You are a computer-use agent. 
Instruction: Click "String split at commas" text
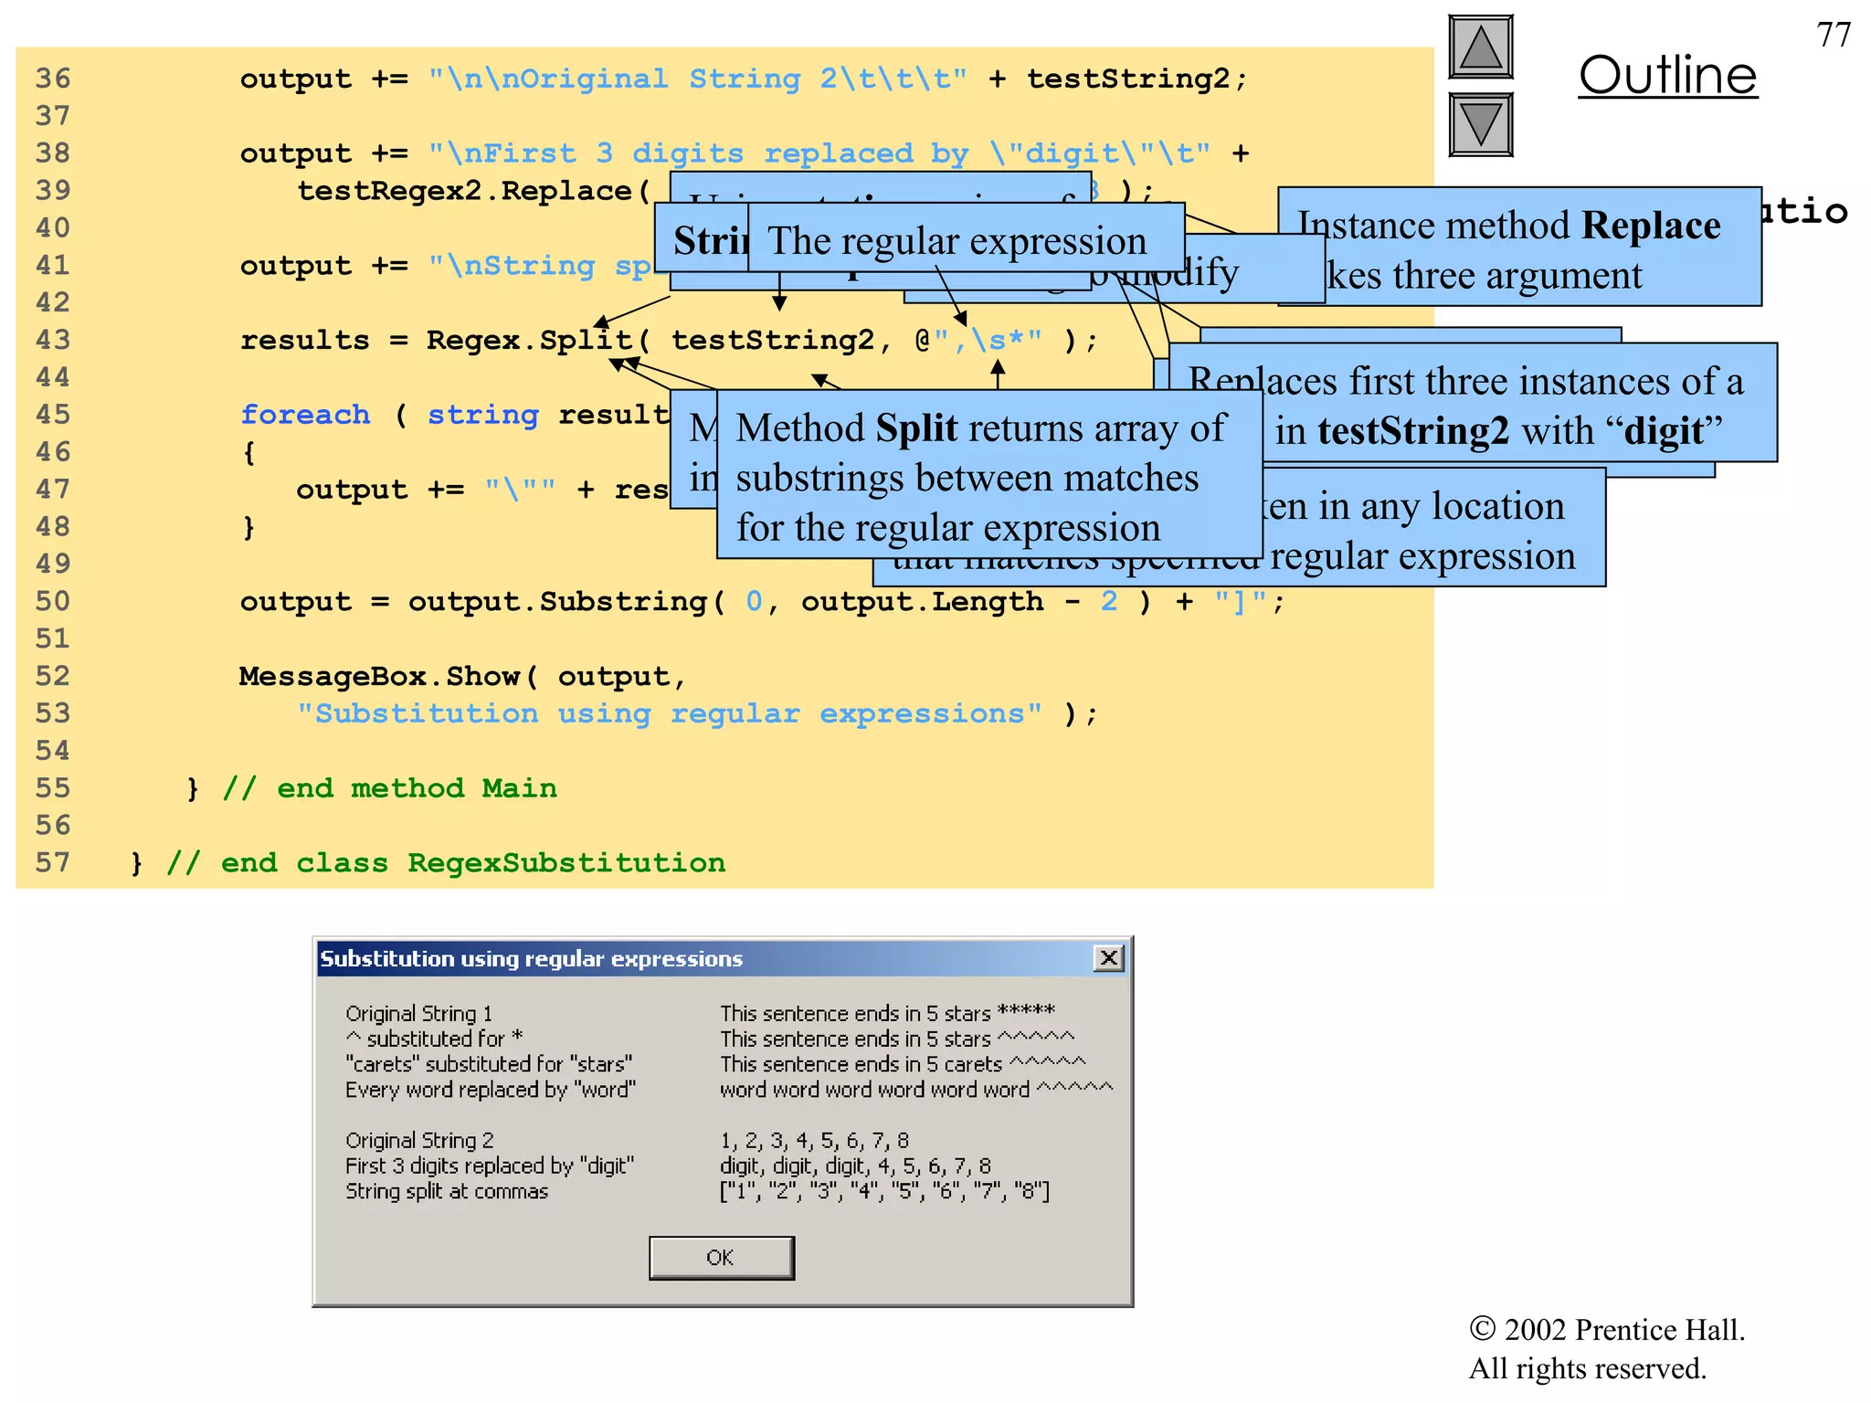pyautogui.click(x=447, y=1191)
